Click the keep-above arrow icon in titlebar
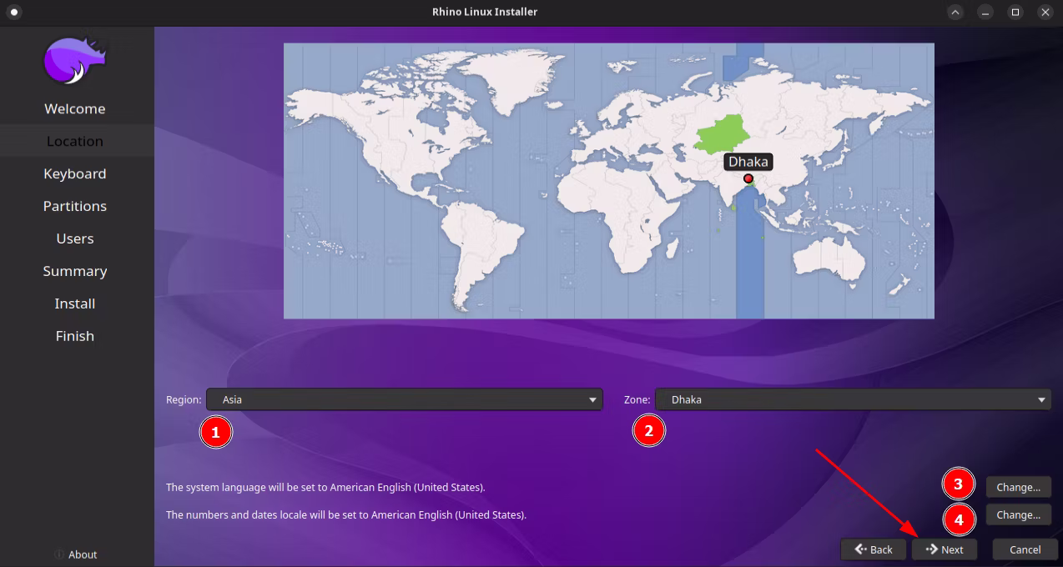 tap(955, 12)
